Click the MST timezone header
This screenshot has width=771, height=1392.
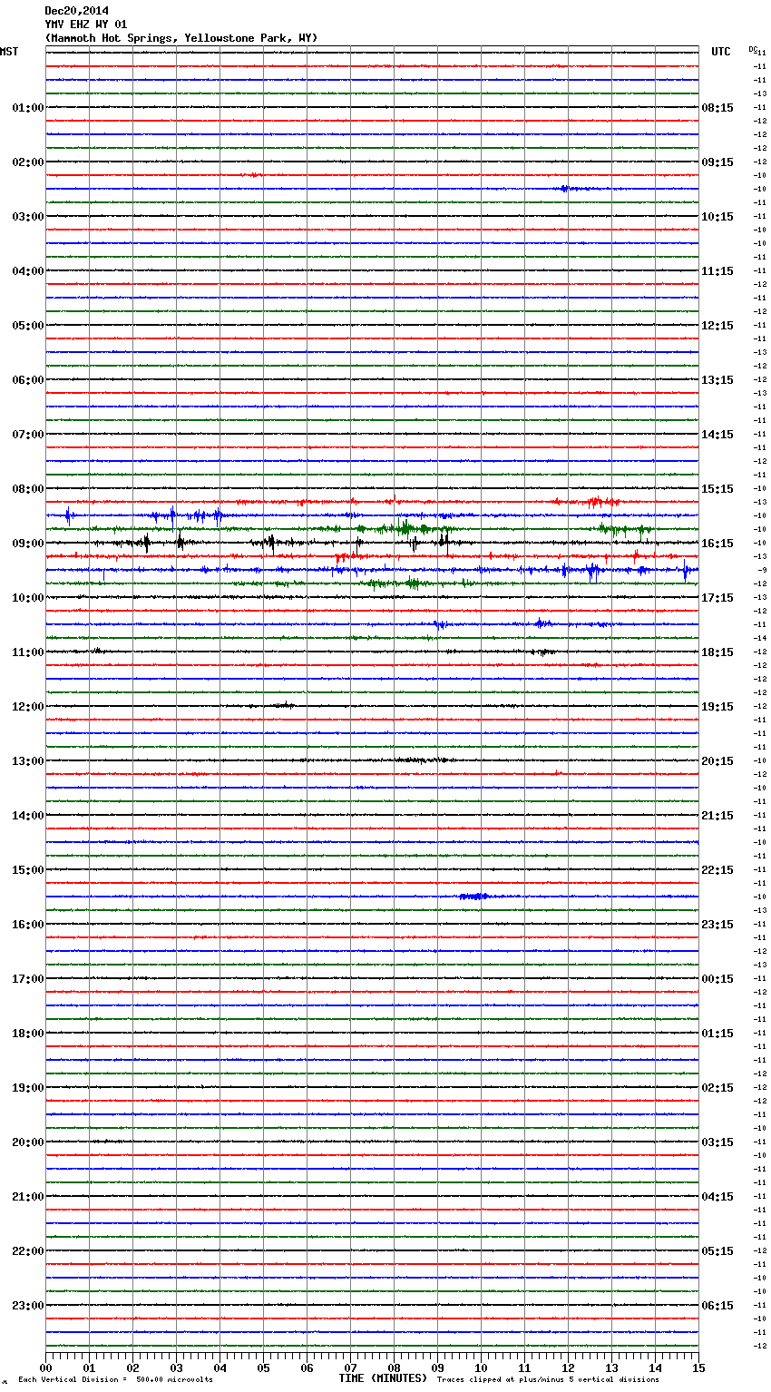tap(9, 52)
